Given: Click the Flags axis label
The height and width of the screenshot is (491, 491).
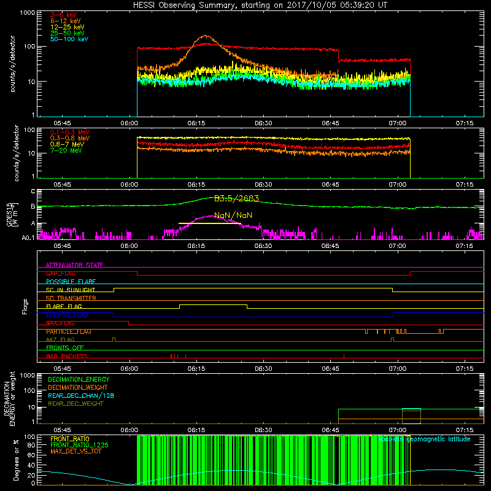Looking at the screenshot, I should coord(25,306).
